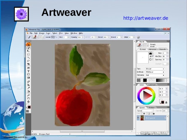The image size is (187, 140).
Task: Open the Size dropdown in options bar
Action: pos(68,37)
